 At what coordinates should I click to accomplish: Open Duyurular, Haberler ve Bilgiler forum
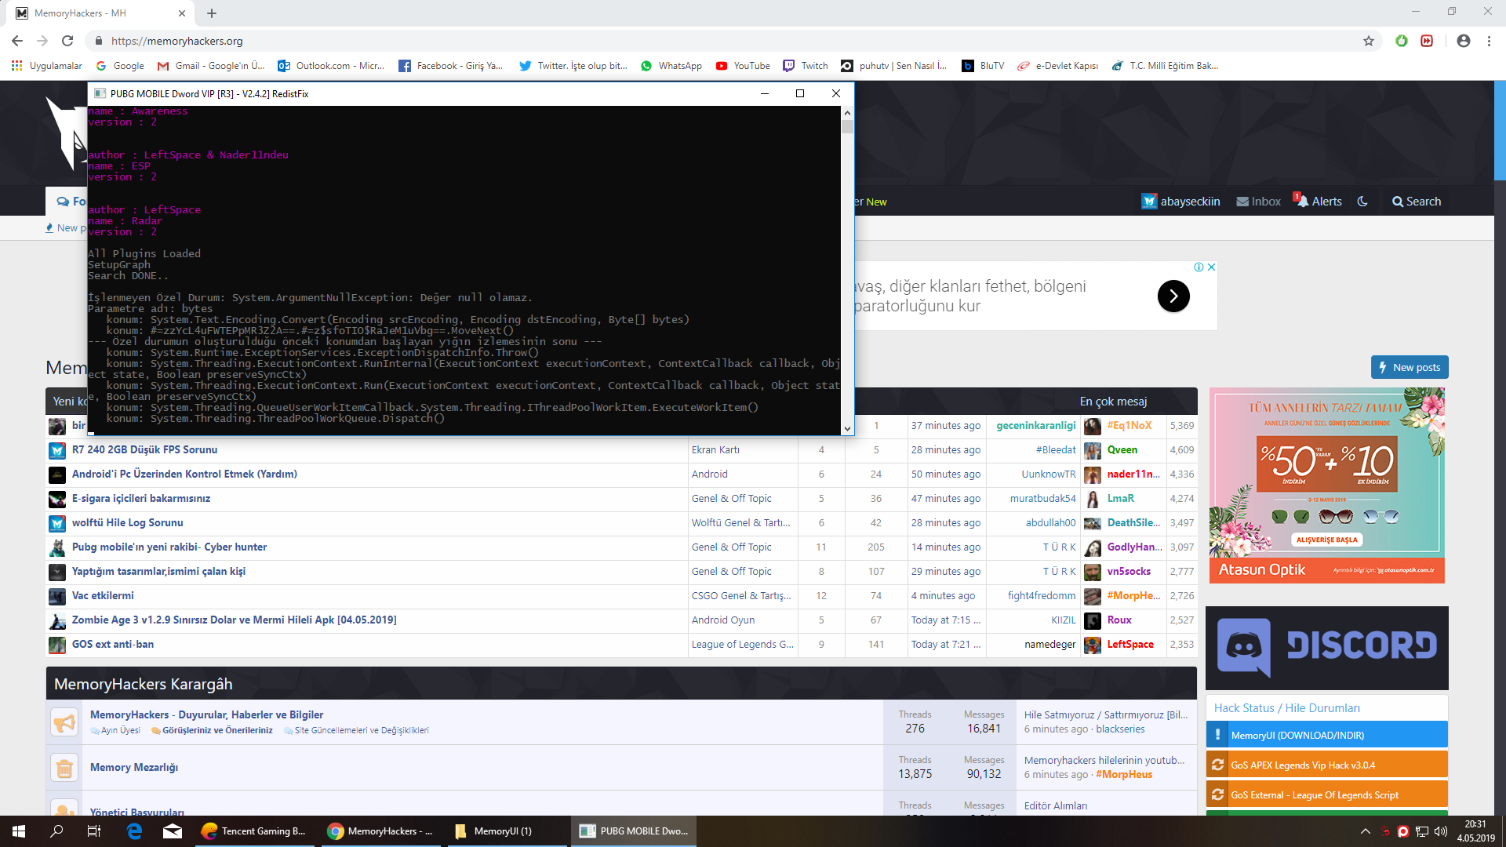tap(206, 714)
